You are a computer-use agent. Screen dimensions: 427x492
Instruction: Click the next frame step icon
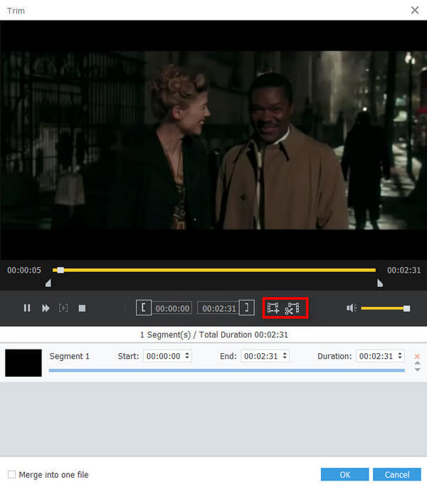tap(63, 308)
